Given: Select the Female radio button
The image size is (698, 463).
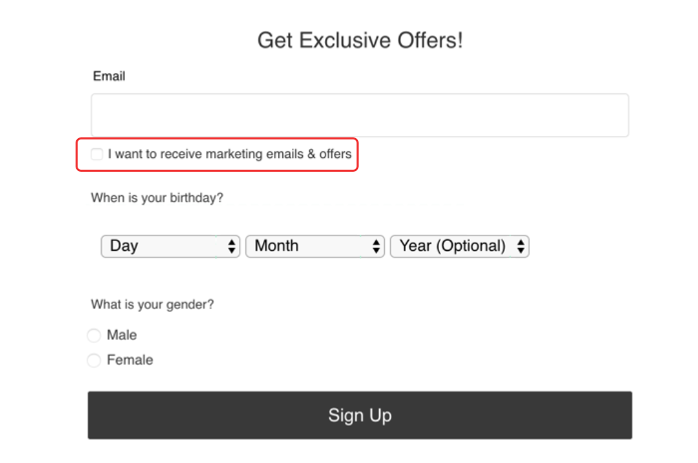Looking at the screenshot, I should (94, 361).
